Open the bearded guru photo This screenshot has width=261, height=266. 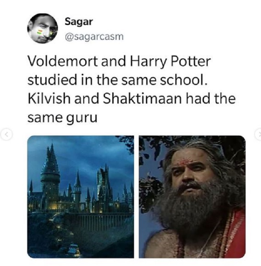[192, 197]
